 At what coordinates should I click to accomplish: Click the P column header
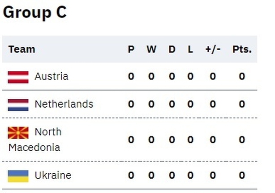coord(131,49)
